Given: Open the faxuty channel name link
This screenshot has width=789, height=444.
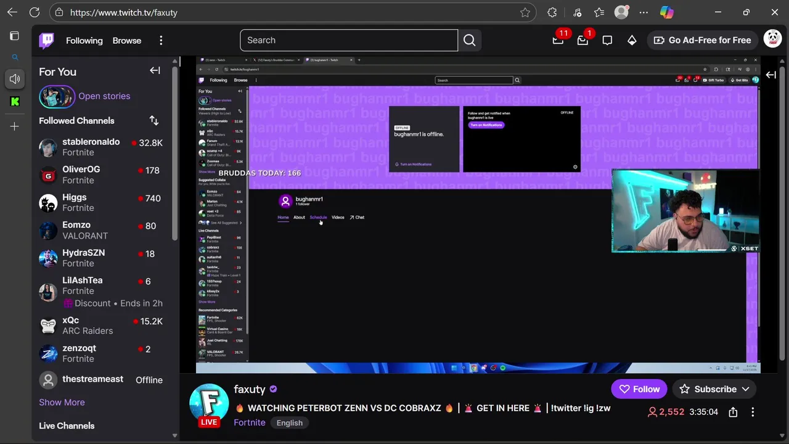Looking at the screenshot, I should (x=250, y=389).
